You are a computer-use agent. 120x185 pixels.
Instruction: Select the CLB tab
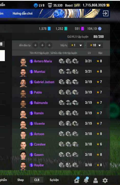[x=37, y=180]
